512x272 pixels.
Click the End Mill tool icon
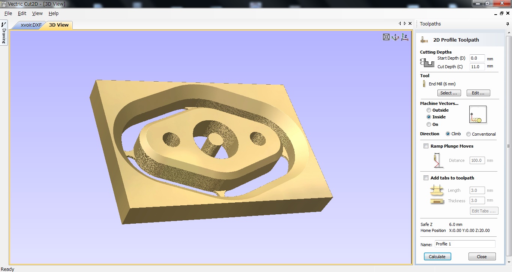[x=424, y=84]
